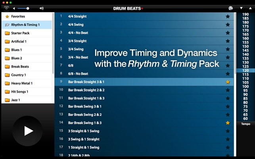Image resolution: width=255 pixels, height=159 pixels.
Task: Click the settings button at top-left toolbar
Action: click(6, 8)
